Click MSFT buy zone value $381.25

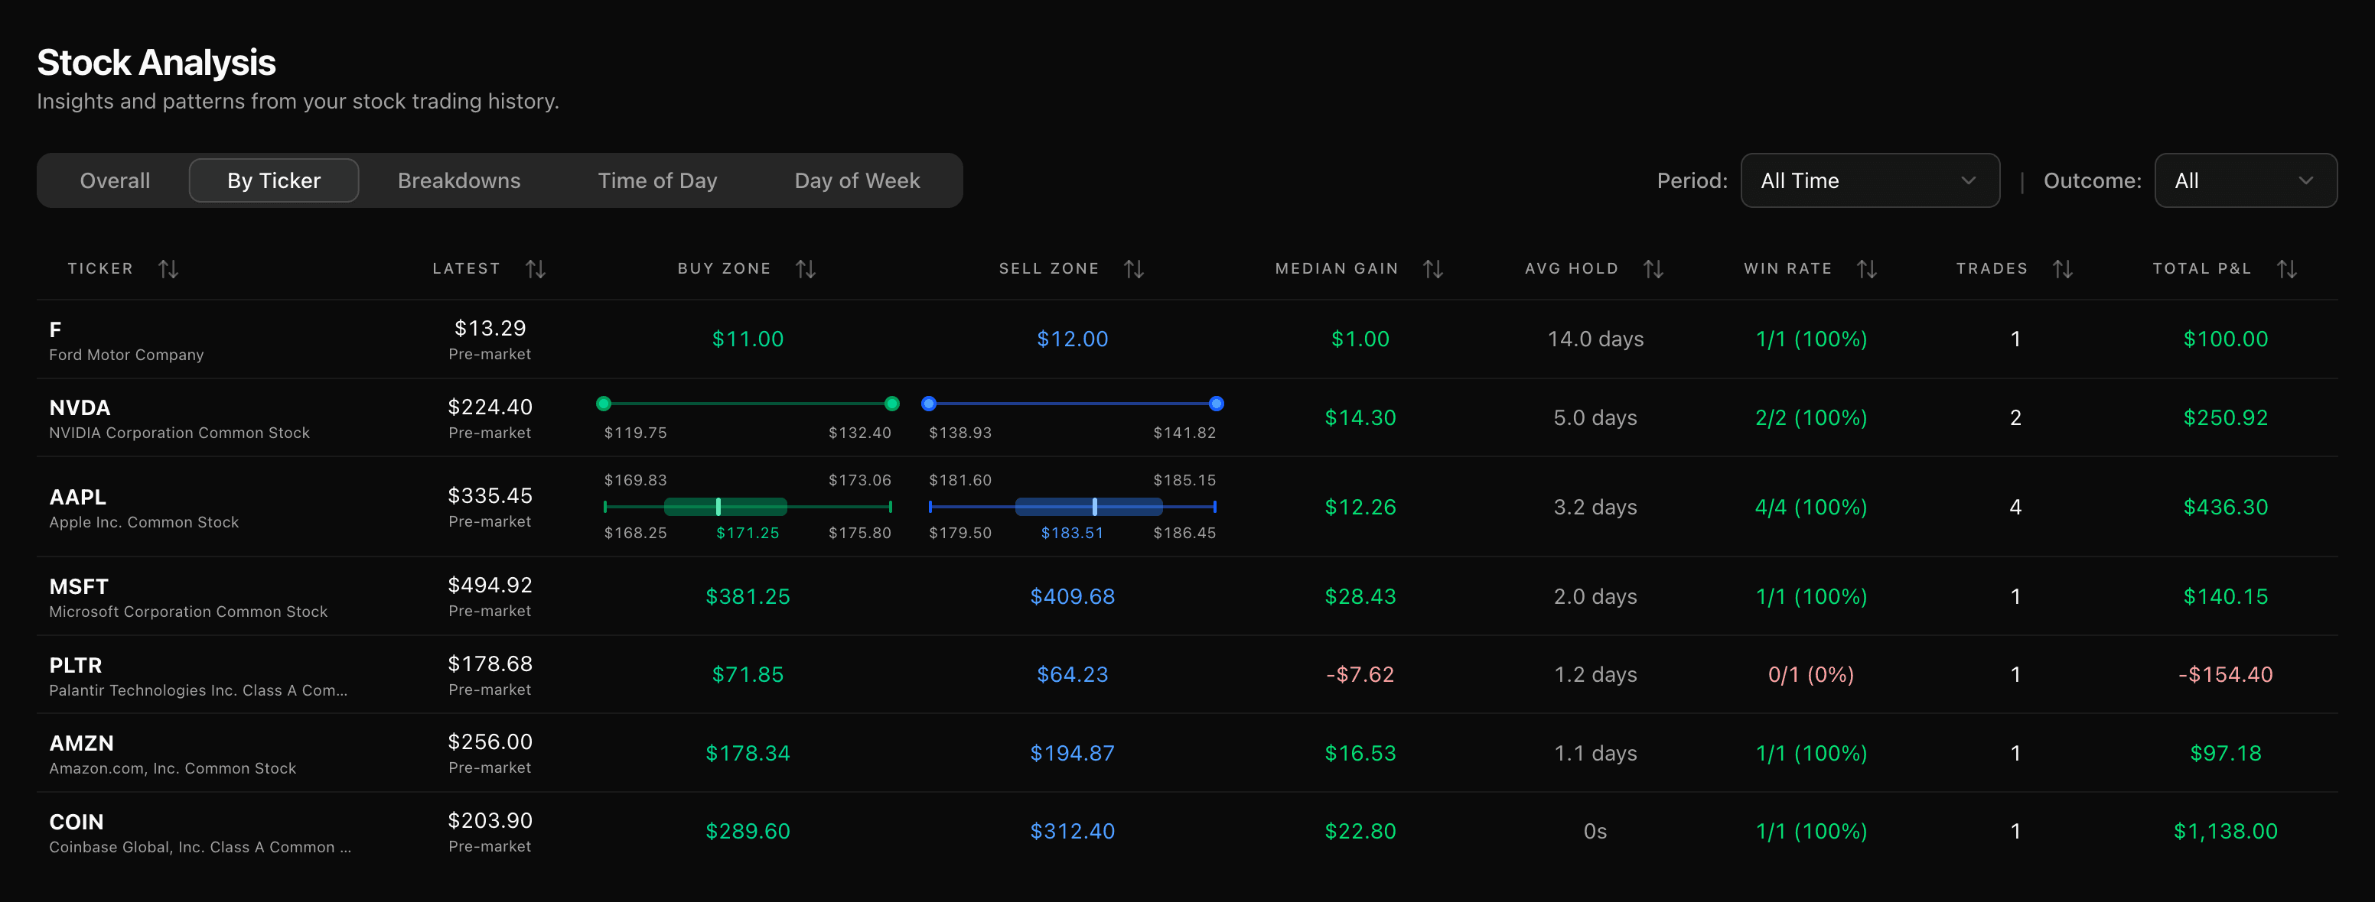(x=748, y=597)
